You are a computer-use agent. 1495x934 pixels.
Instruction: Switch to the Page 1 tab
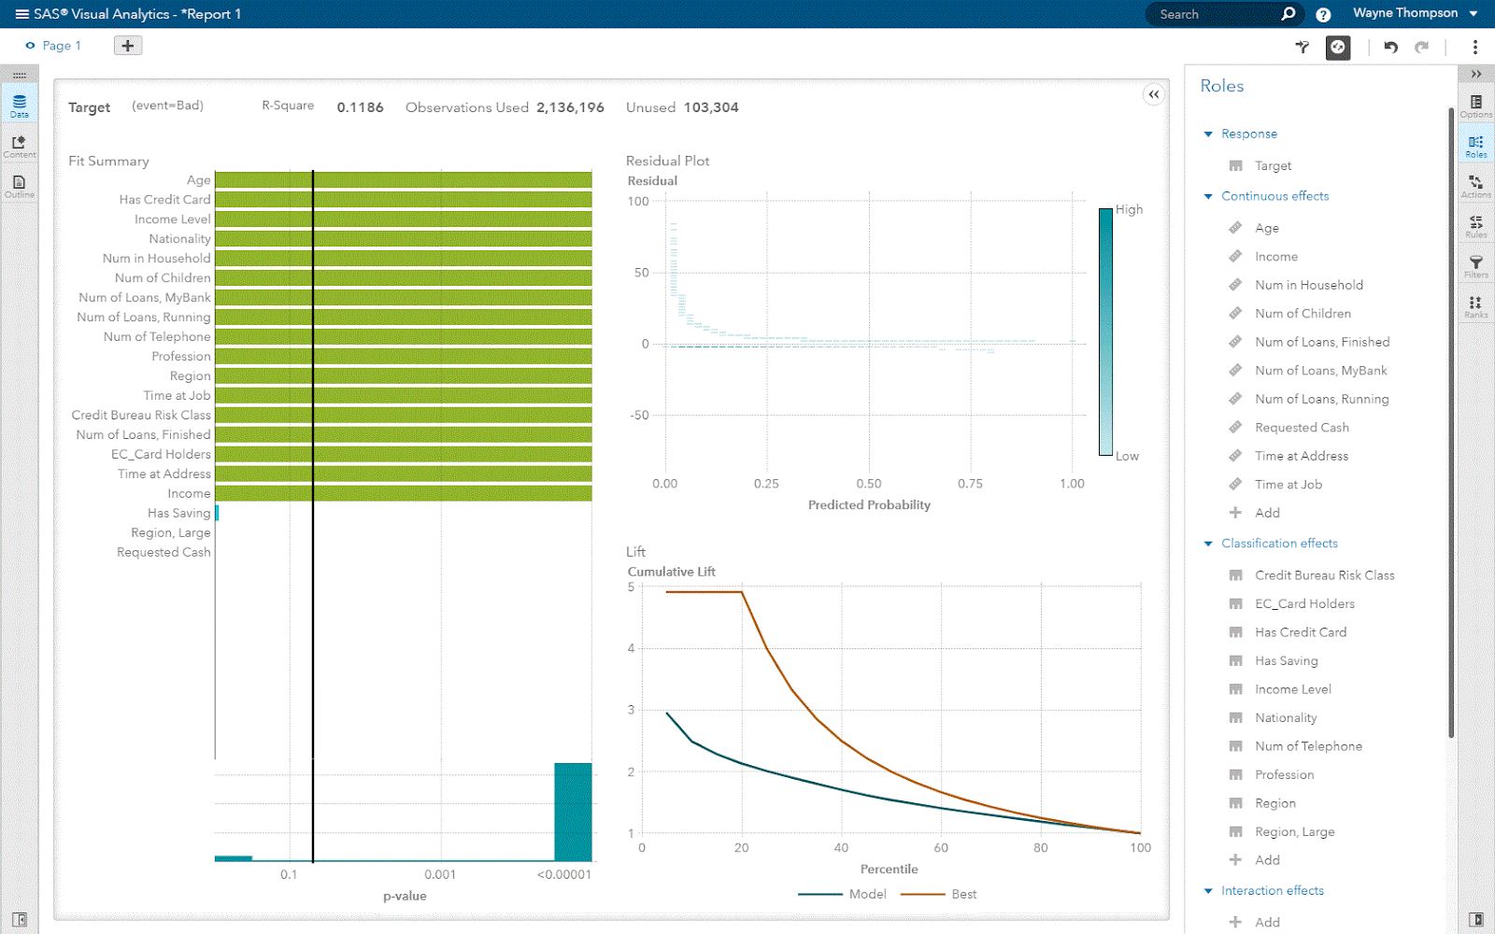60,45
